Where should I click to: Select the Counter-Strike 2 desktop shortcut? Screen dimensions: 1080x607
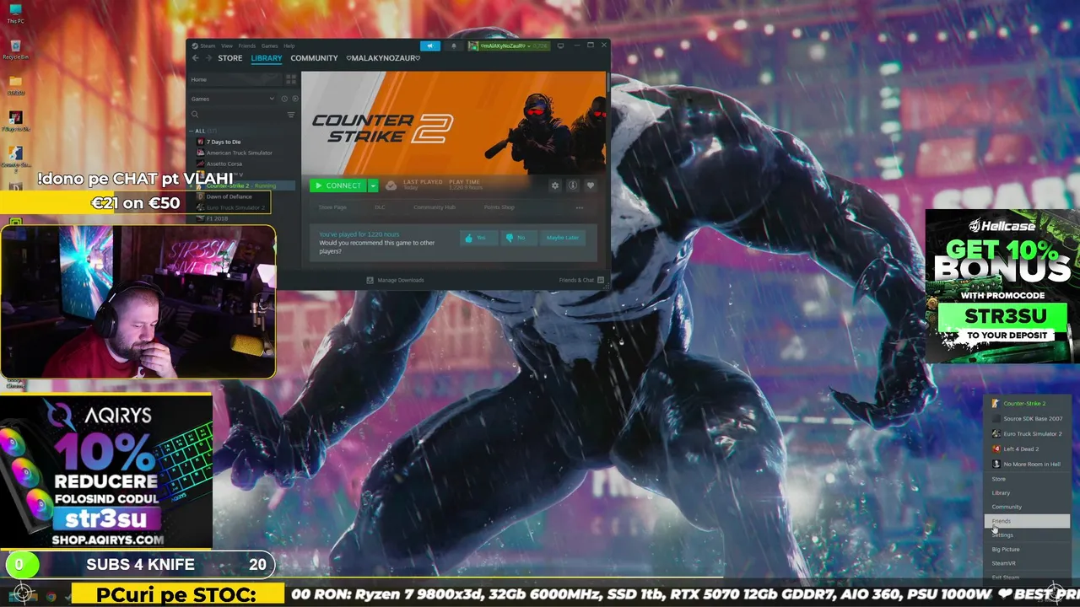coord(15,157)
